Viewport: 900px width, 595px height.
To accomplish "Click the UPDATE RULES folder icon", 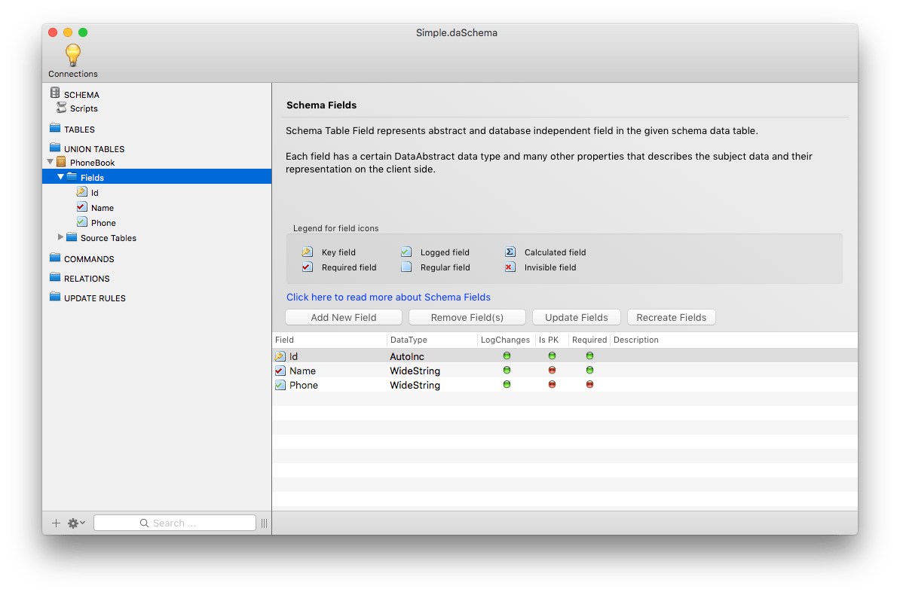I will pyautogui.click(x=55, y=297).
